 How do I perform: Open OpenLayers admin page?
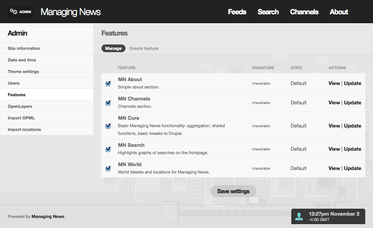coord(46,106)
